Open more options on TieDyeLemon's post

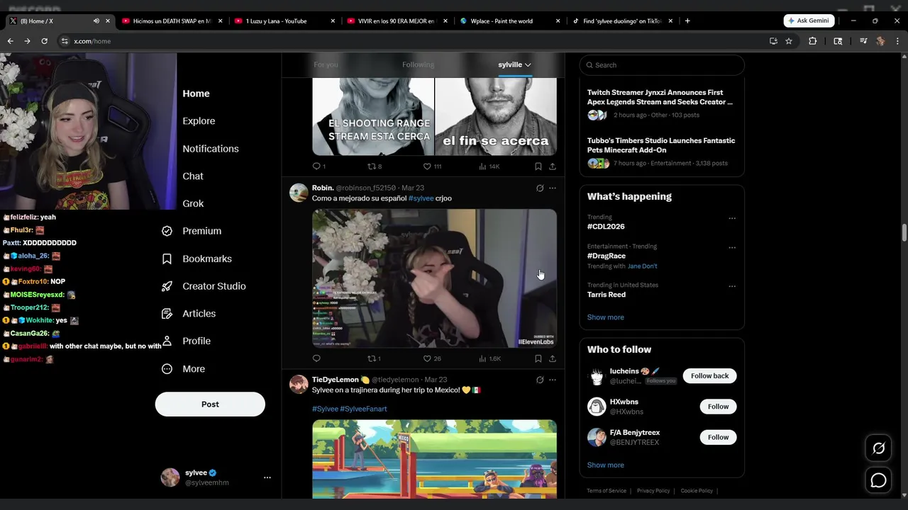point(553,380)
